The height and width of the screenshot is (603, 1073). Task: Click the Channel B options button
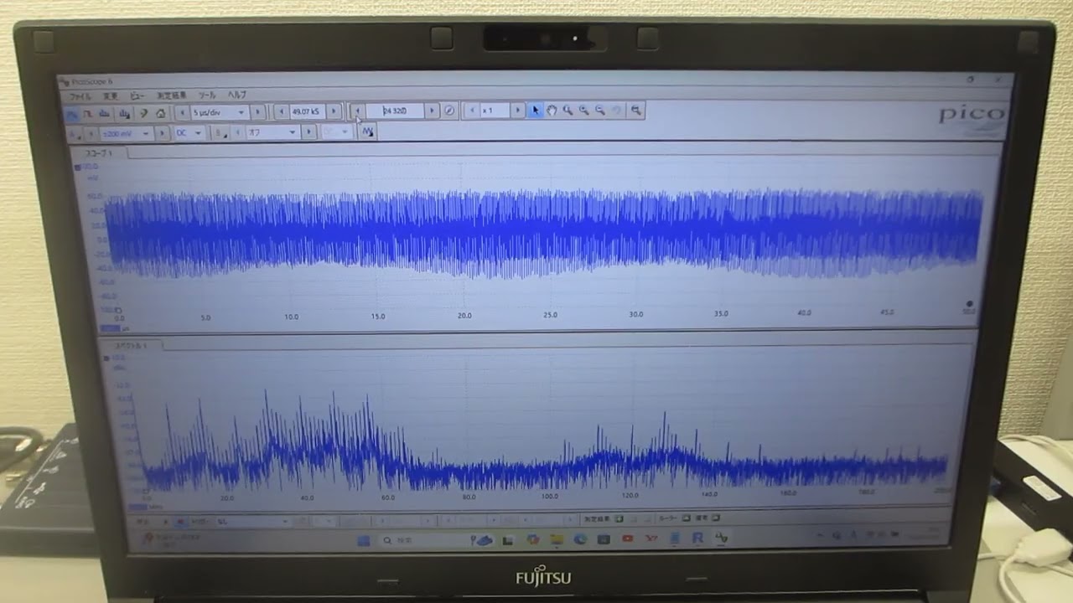tap(220, 132)
